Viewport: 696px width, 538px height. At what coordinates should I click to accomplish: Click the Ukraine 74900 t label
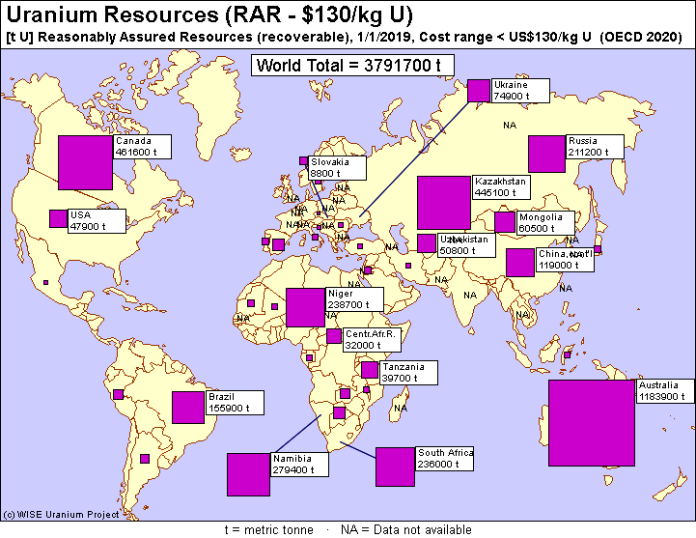pyautogui.click(x=520, y=91)
